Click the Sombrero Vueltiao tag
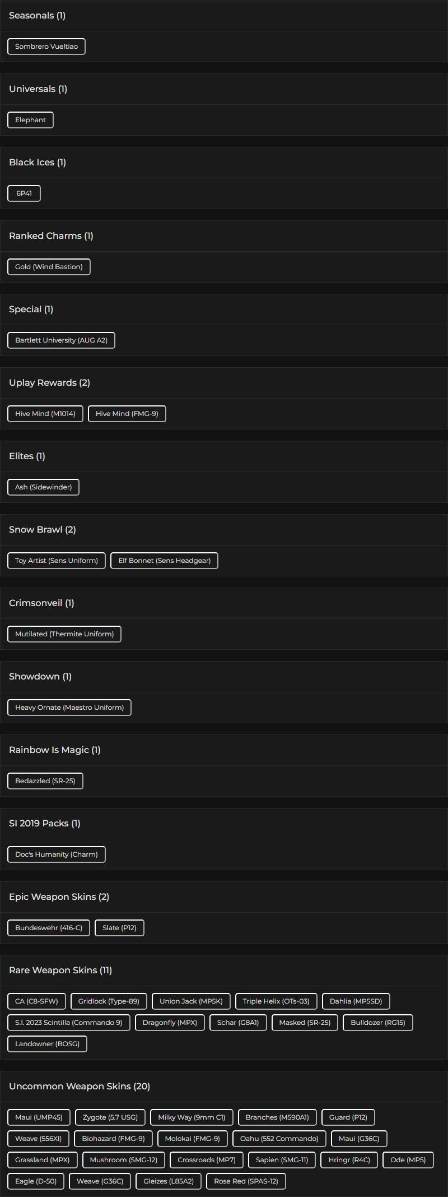 tap(46, 47)
